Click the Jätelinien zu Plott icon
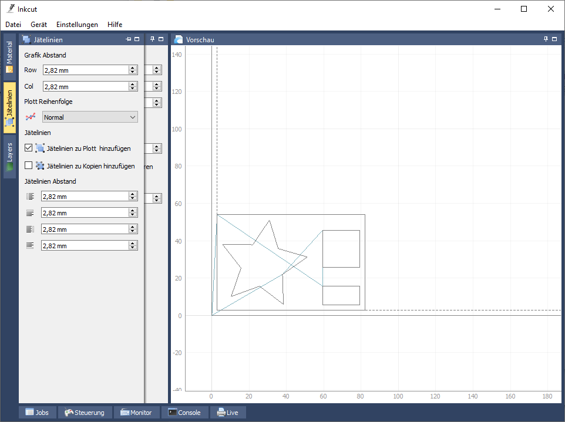565x422 pixels. 40,148
